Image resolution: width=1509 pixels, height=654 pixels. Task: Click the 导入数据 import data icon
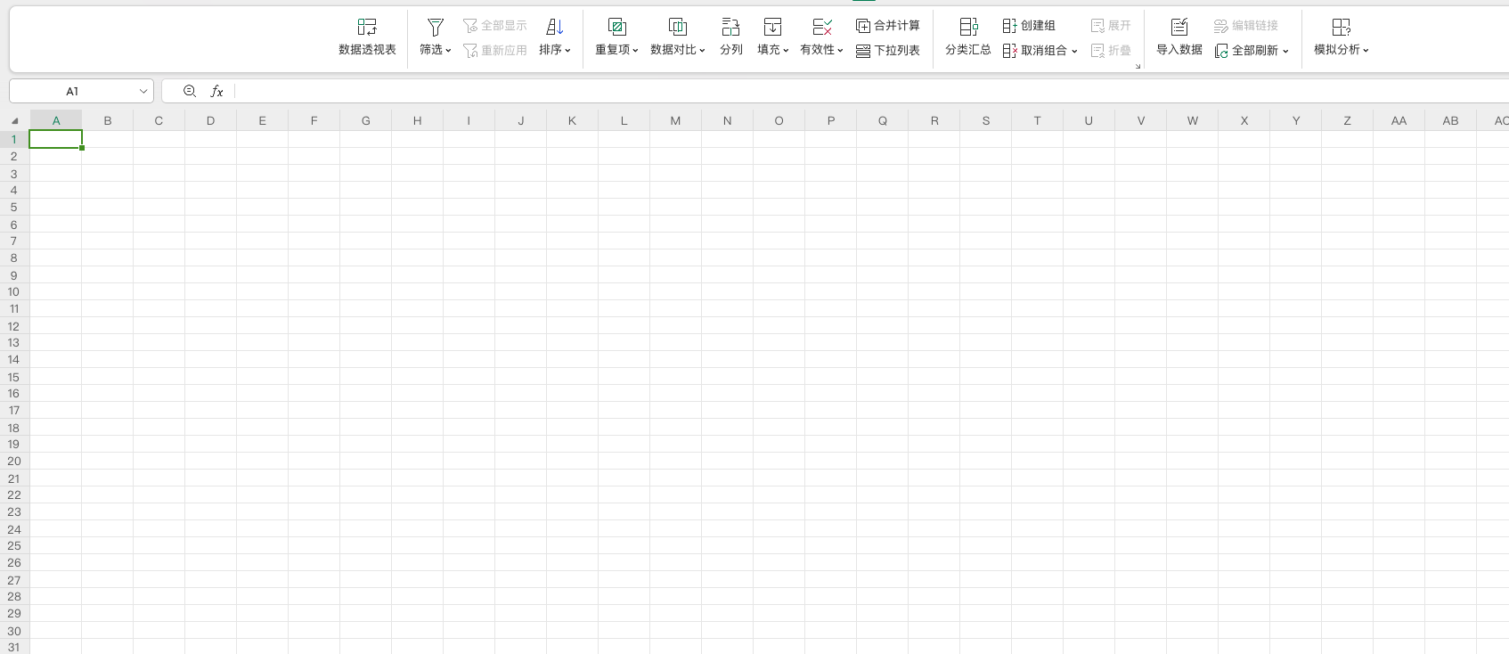pos(1179,27)
